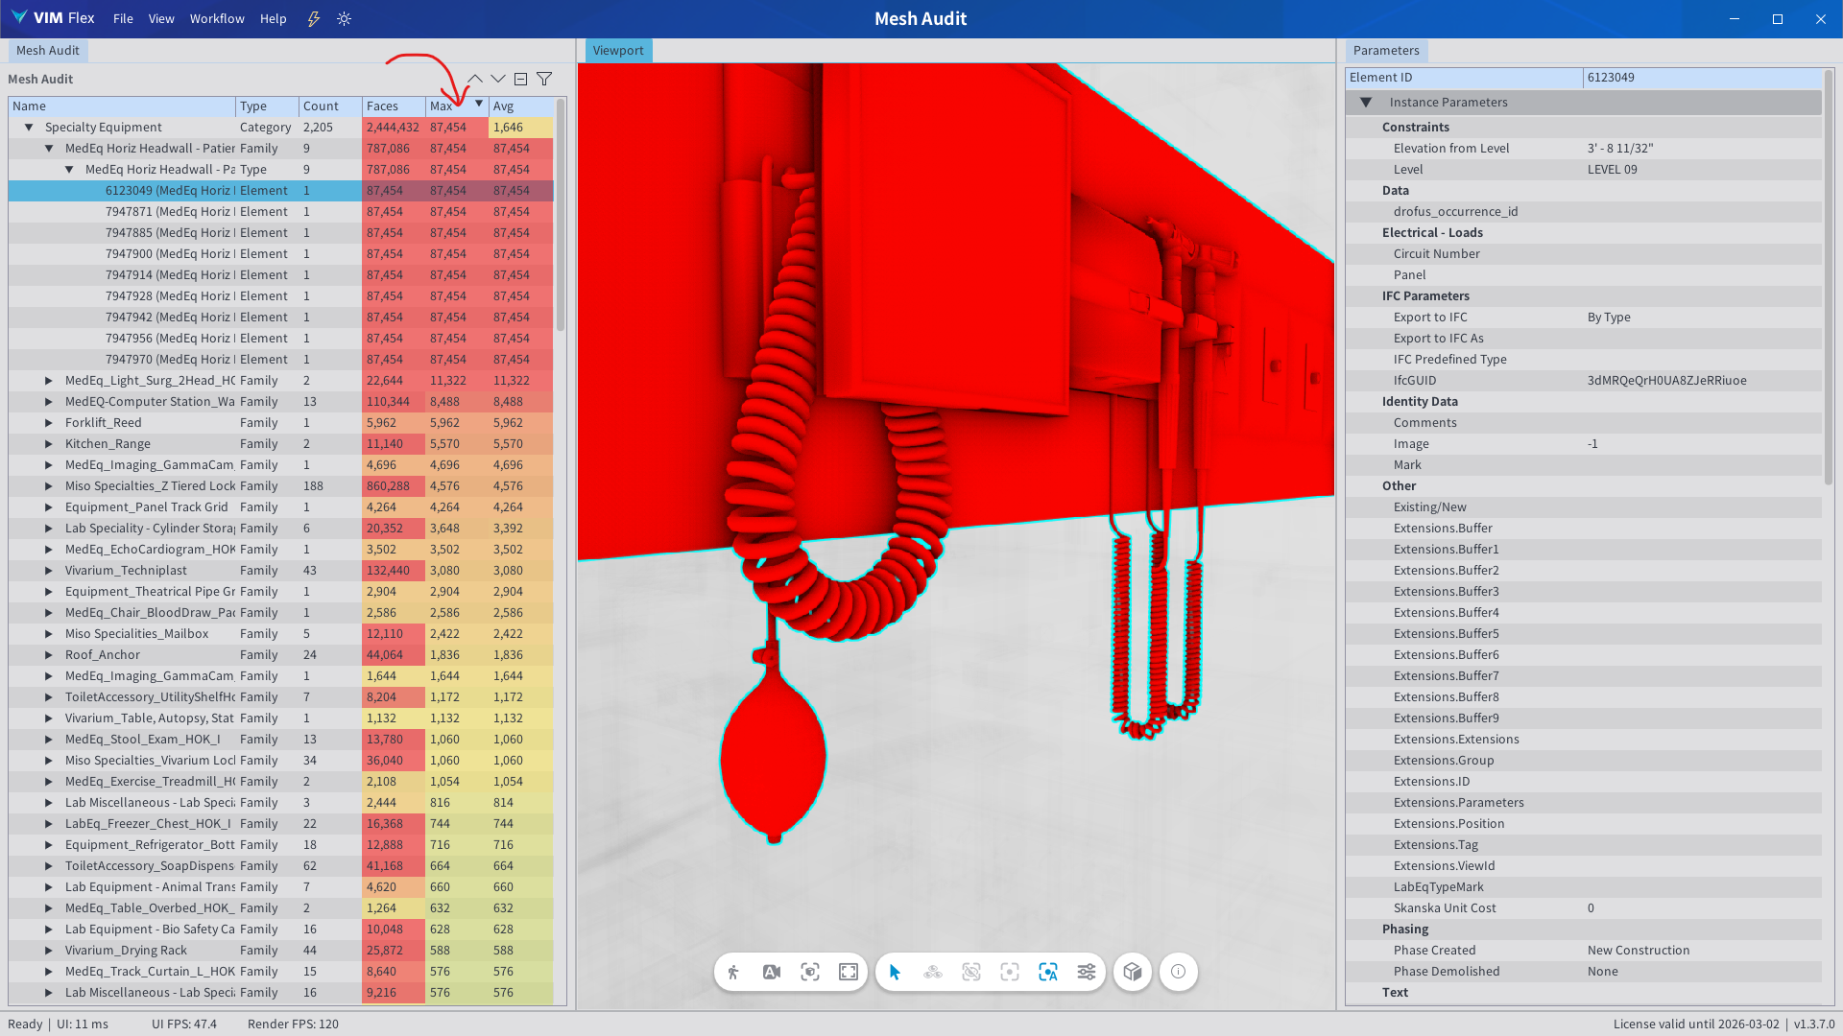1843x1036 pixels.
Task: Activate the walk mode icon in viewport toolbar
Action: click(x=733, y=972)
